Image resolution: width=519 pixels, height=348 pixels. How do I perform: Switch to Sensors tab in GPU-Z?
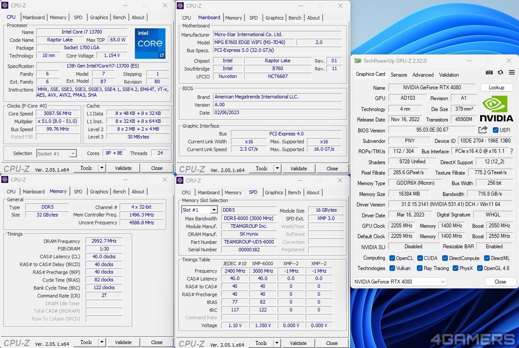coord(399,74)
